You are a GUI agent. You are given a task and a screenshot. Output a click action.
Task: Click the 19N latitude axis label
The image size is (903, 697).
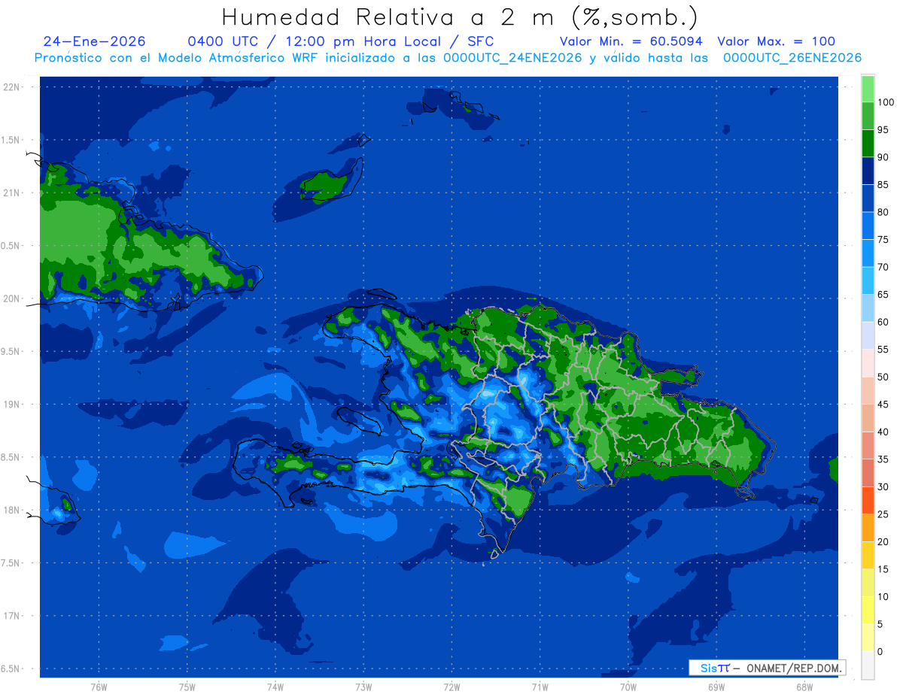11,405
